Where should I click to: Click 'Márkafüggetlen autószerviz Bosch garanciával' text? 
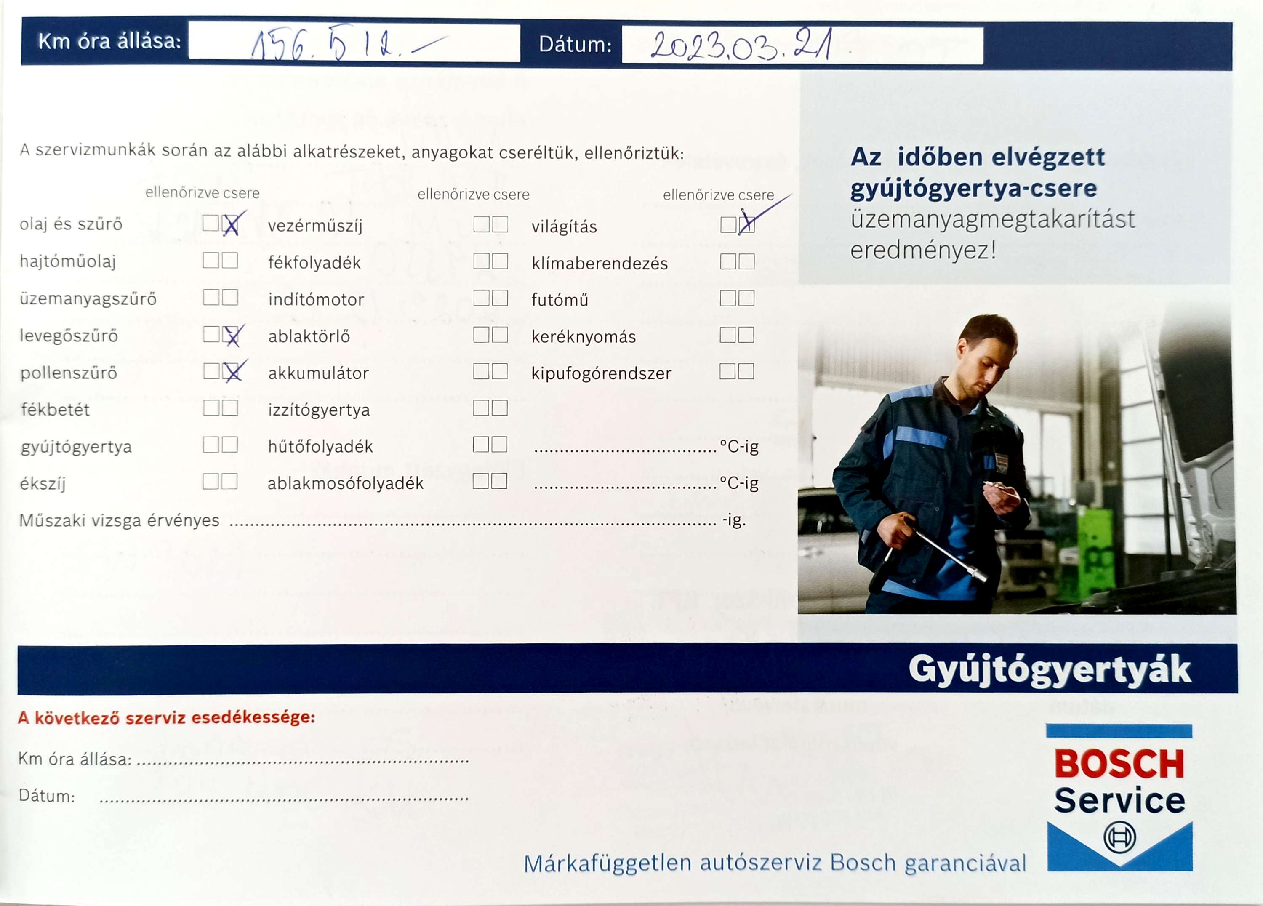pyautogui.click(x=775, y=863)
